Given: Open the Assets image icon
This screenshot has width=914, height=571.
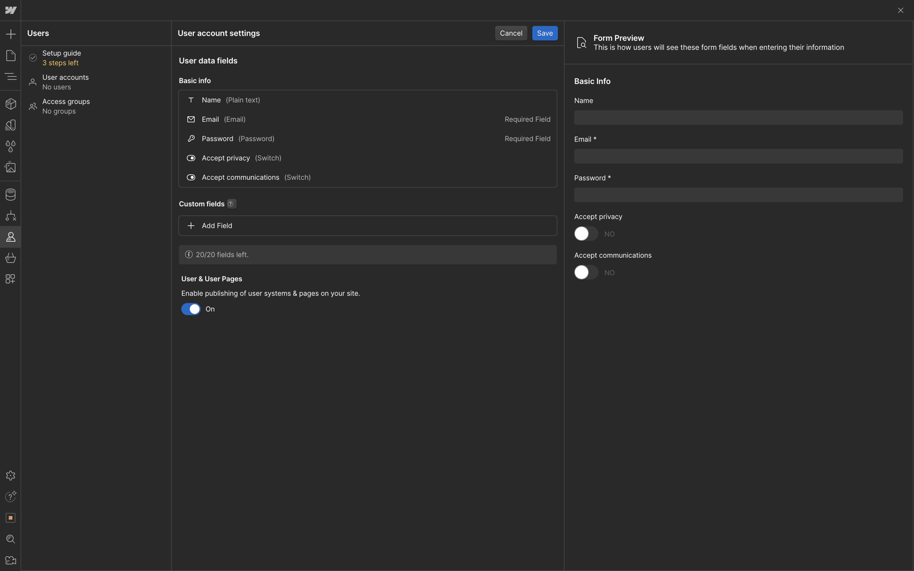Looking at the screenshot, I should 10,167.
